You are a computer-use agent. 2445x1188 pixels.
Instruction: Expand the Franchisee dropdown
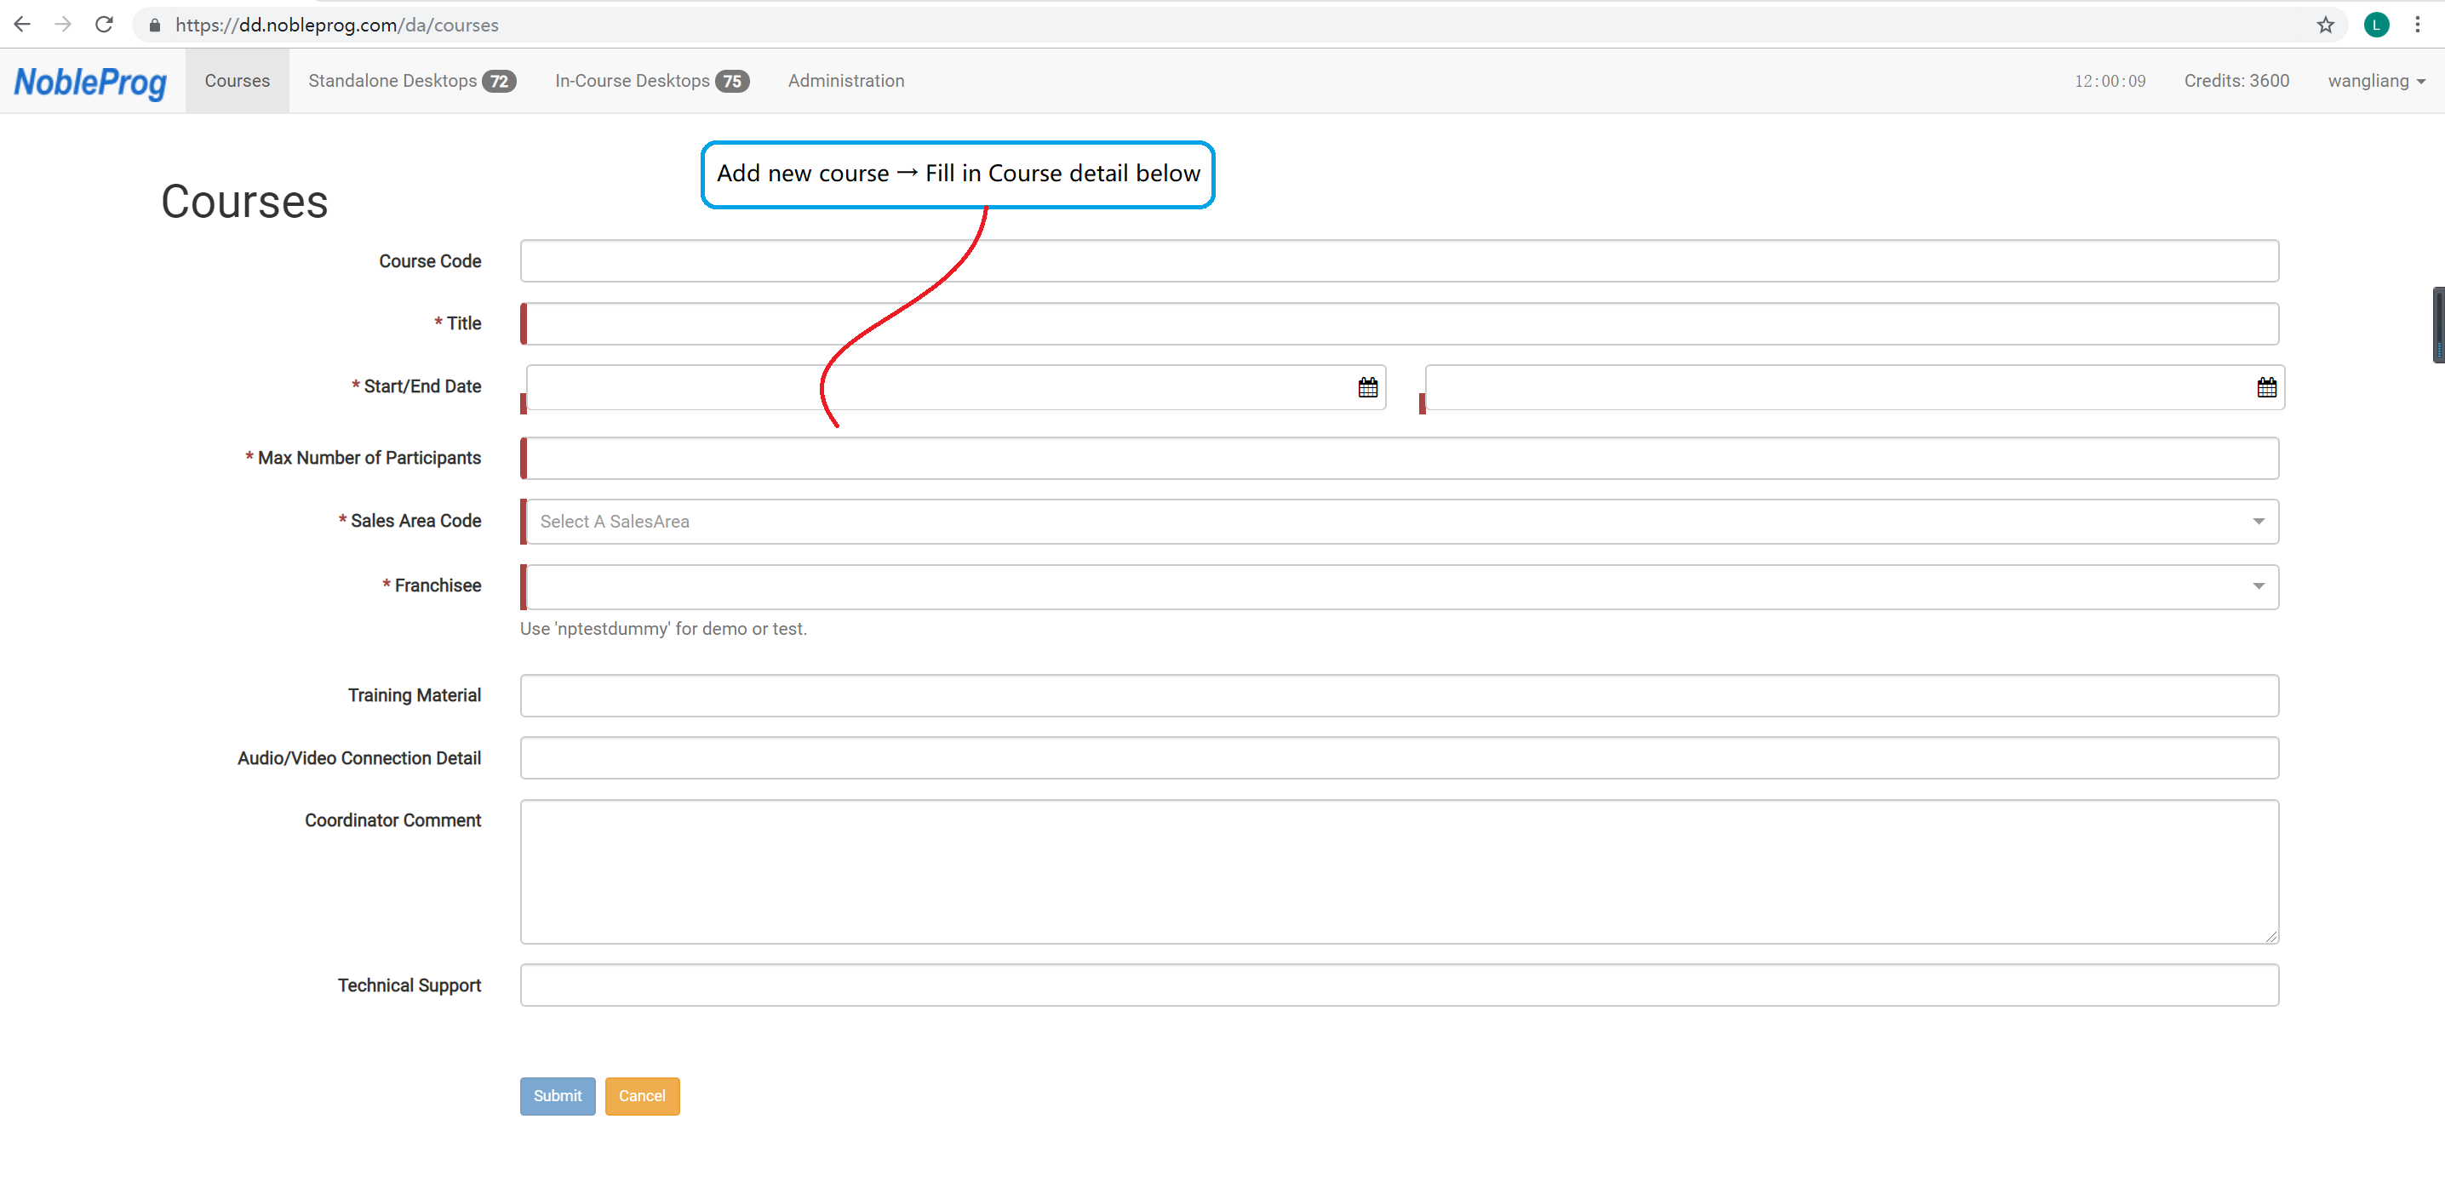pyautogui.click(x=2258, y=585)
